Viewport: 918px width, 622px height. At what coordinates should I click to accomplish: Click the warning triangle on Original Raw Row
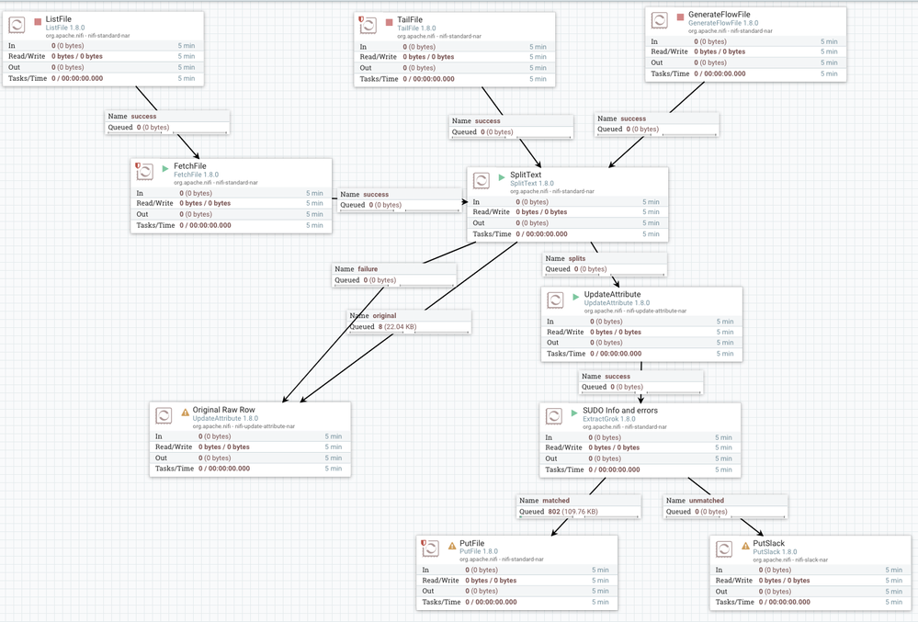(186, 413)
